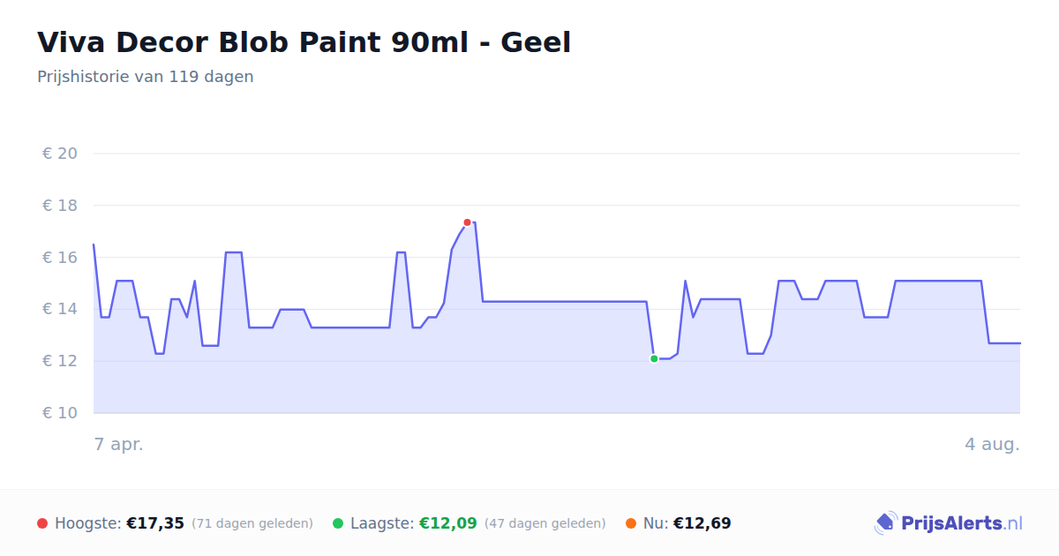This screenshot has height=556, width=1059.
Task: Click the 7 apr. start date label
Action: [119, 445]
